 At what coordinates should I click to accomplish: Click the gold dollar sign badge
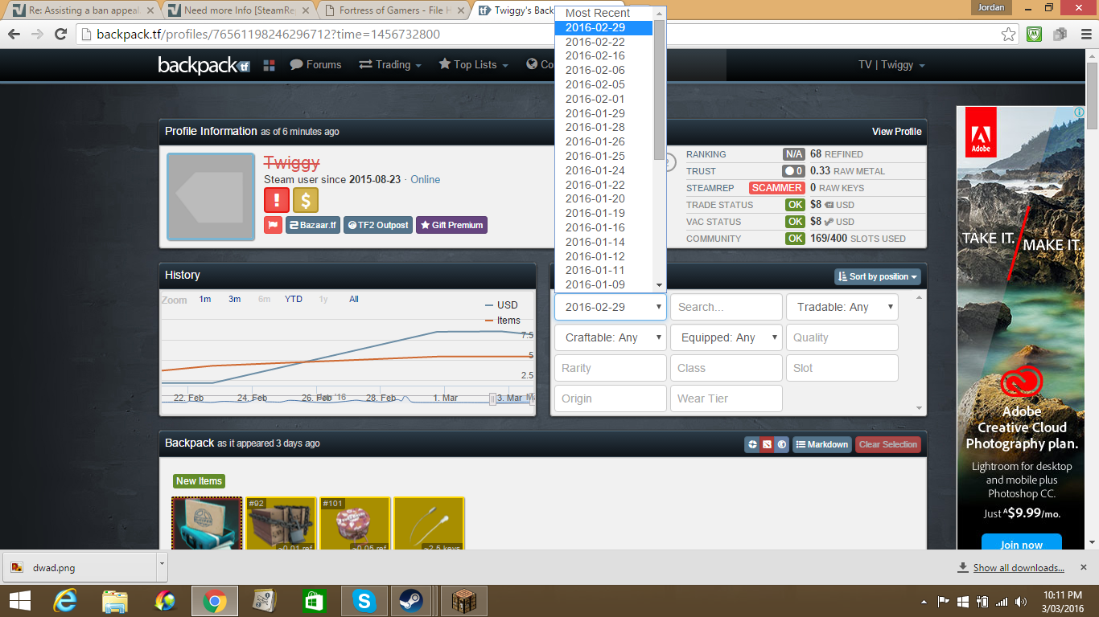pyautogui.click(x=306, y=200)
